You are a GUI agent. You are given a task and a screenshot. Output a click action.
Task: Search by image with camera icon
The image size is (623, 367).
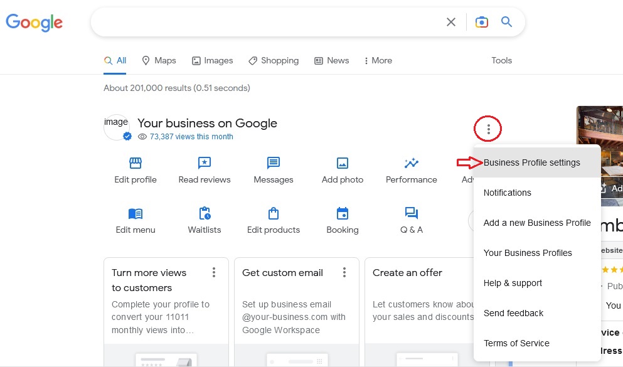click(482, 22)
